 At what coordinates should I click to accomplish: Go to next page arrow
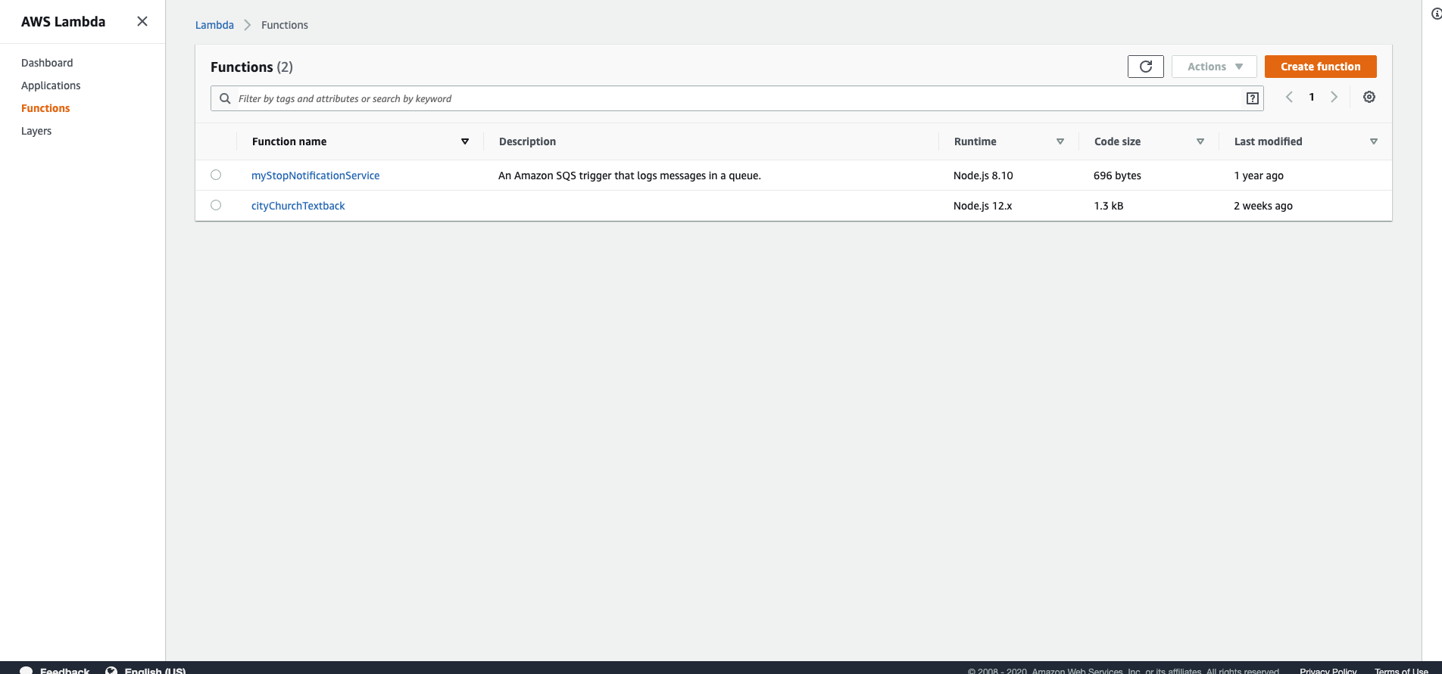tap(1334, 97)
